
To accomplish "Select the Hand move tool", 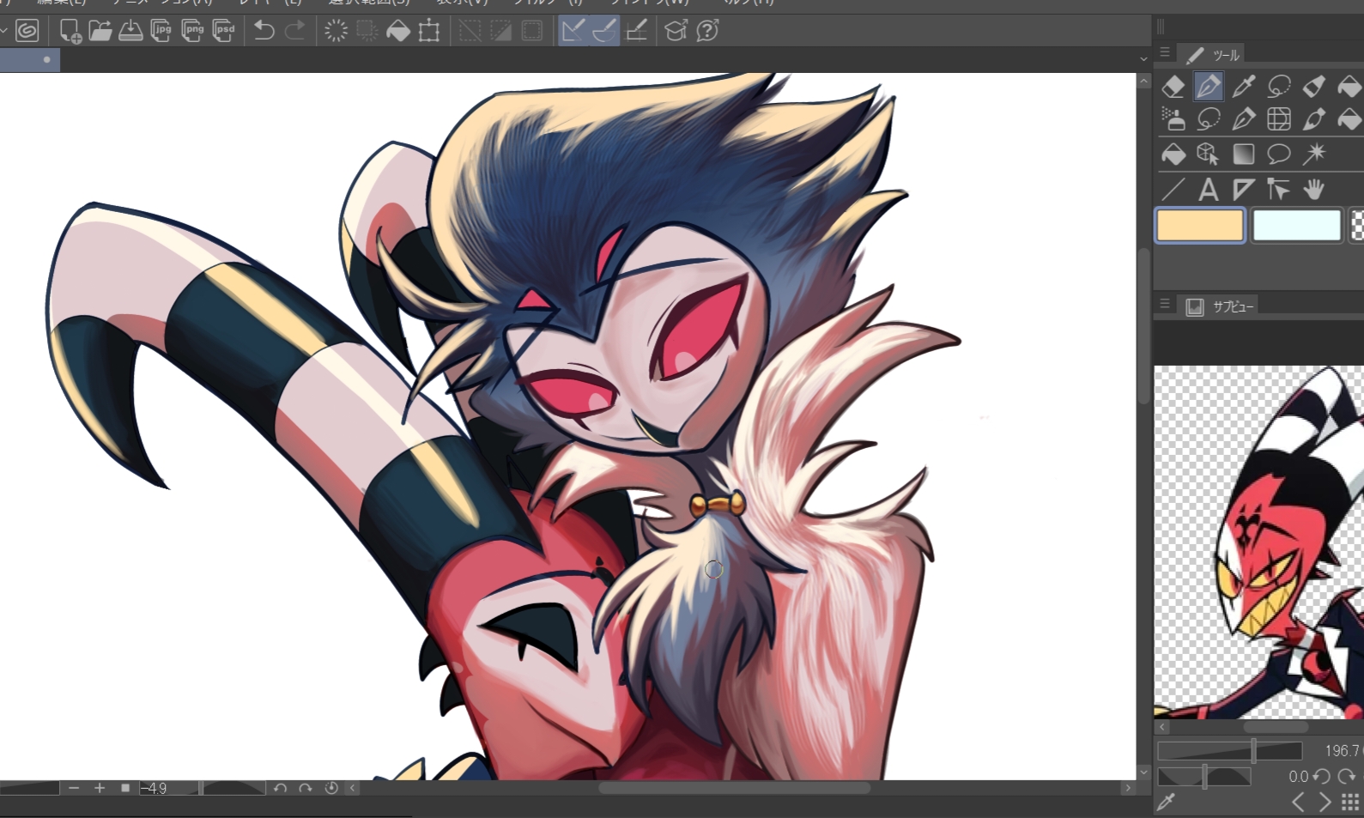I will pyautogui.click(x=1313, y=189).
